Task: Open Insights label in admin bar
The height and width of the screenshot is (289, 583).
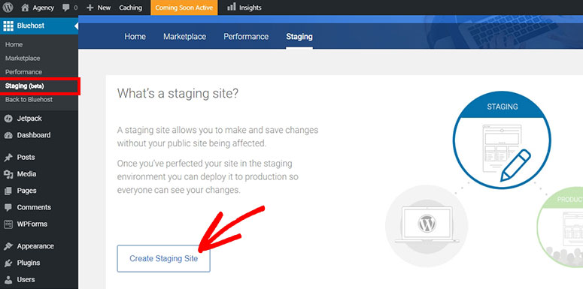Action: [251, 8]
